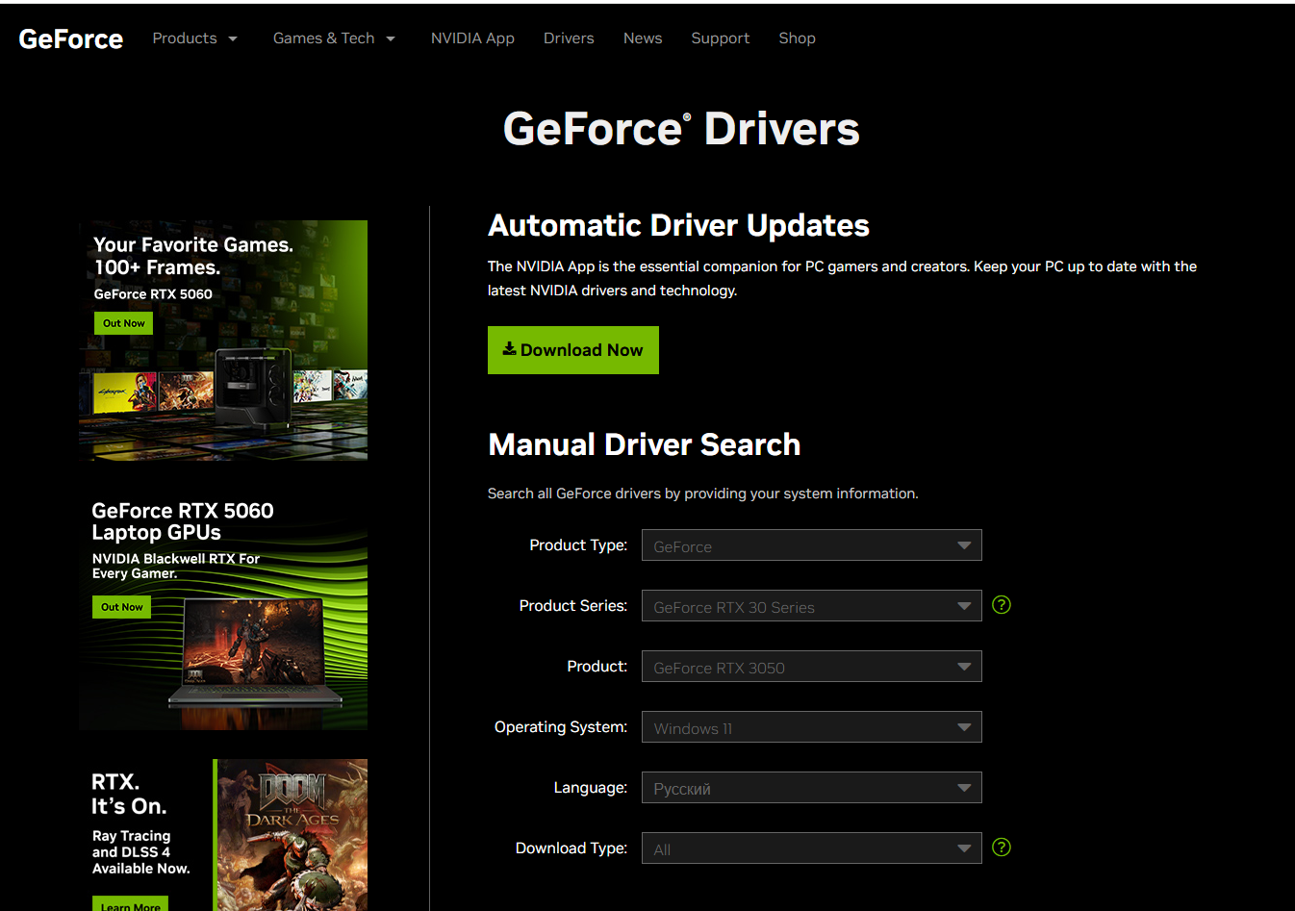Open the Download Type dropdown
Viewport: 1295px width, 911px height.
click(x=811, y=848)
